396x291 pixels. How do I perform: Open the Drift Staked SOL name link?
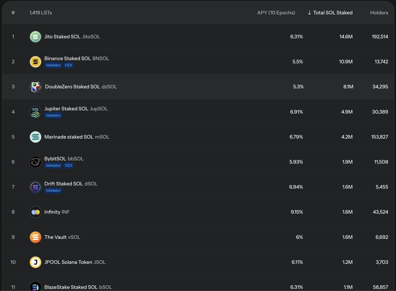71,184
